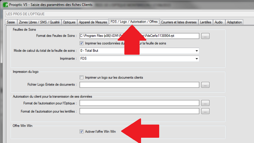
Task: Select FDS / Logo / Autorisation / Offres tab
Action: [134, 22]
